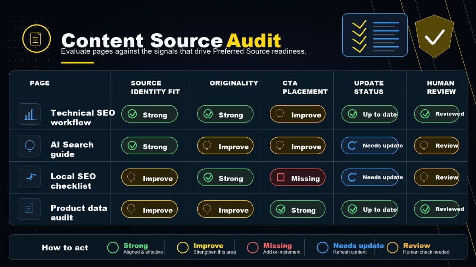Select Local SEO checklist Originality Strong badge
Screen dimensions: 476x267
[x=225, y=178]
